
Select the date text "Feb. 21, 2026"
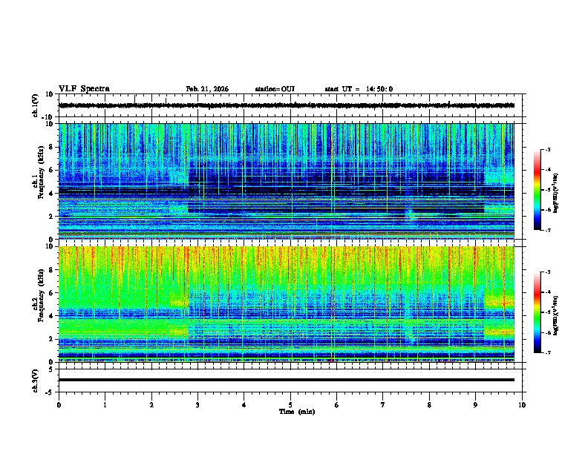pyautogui.click(x=207, y=89)
